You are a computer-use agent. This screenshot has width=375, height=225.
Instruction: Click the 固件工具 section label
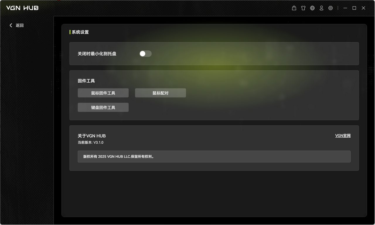pyautogui.click(x=86, y=81)
